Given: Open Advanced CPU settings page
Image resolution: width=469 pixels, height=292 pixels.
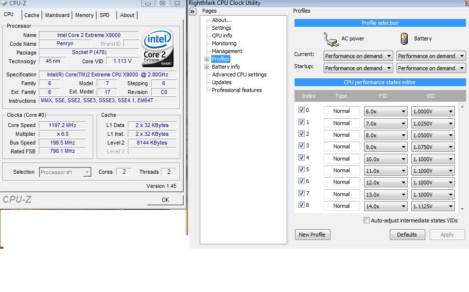Looking at the screenshot, I should 239,74.
